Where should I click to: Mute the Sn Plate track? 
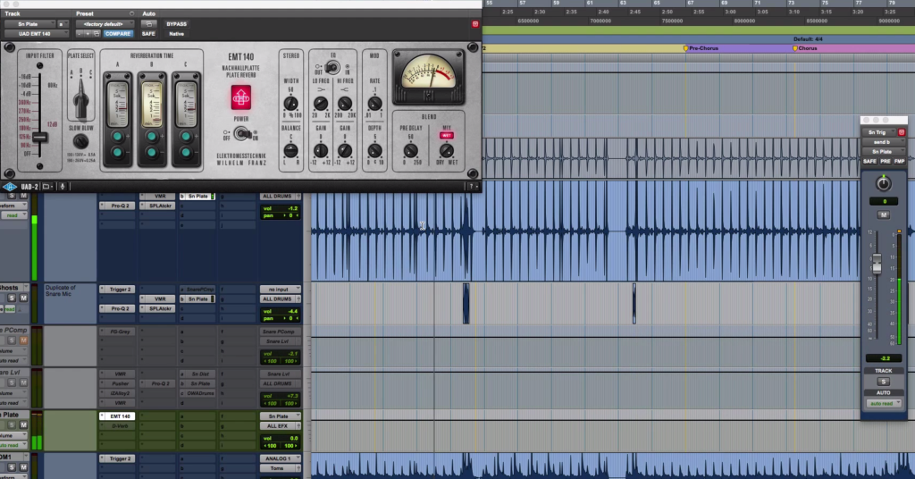pos(23,424)
